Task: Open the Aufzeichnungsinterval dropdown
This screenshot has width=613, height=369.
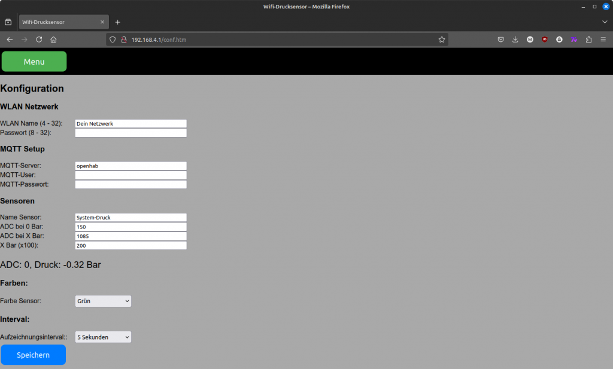Action: coord(103,337)
